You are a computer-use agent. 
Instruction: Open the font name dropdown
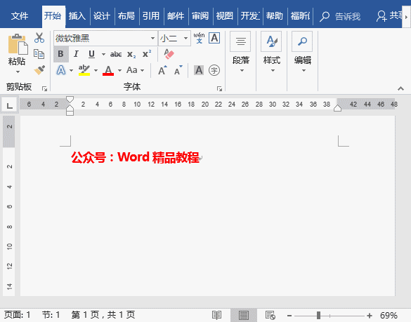pos(153,38)
